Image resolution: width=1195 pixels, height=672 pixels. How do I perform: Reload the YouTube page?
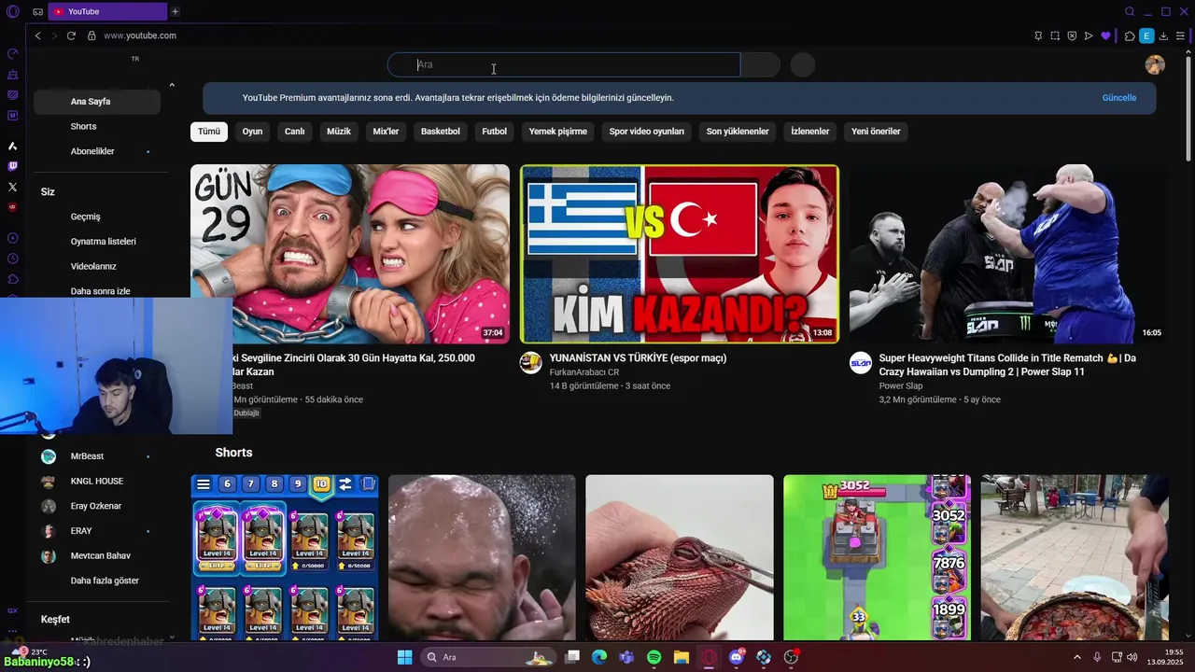coord(71,35)
